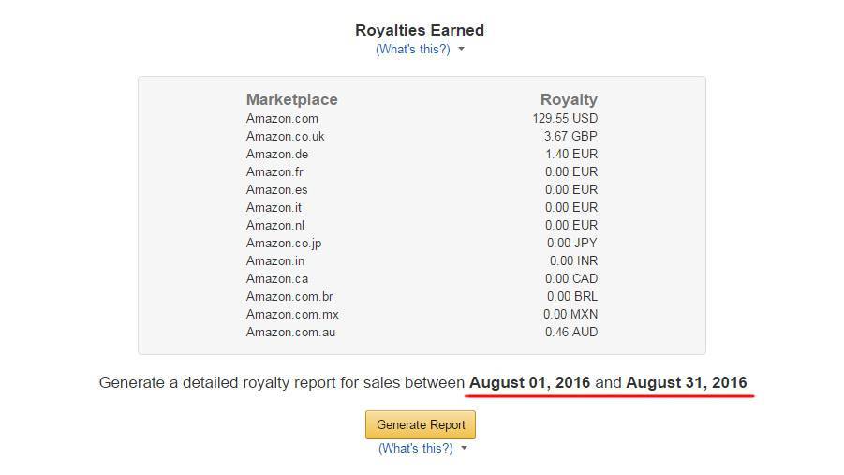Click the Amazon.com.br marketplace entry

coord(289,296)
